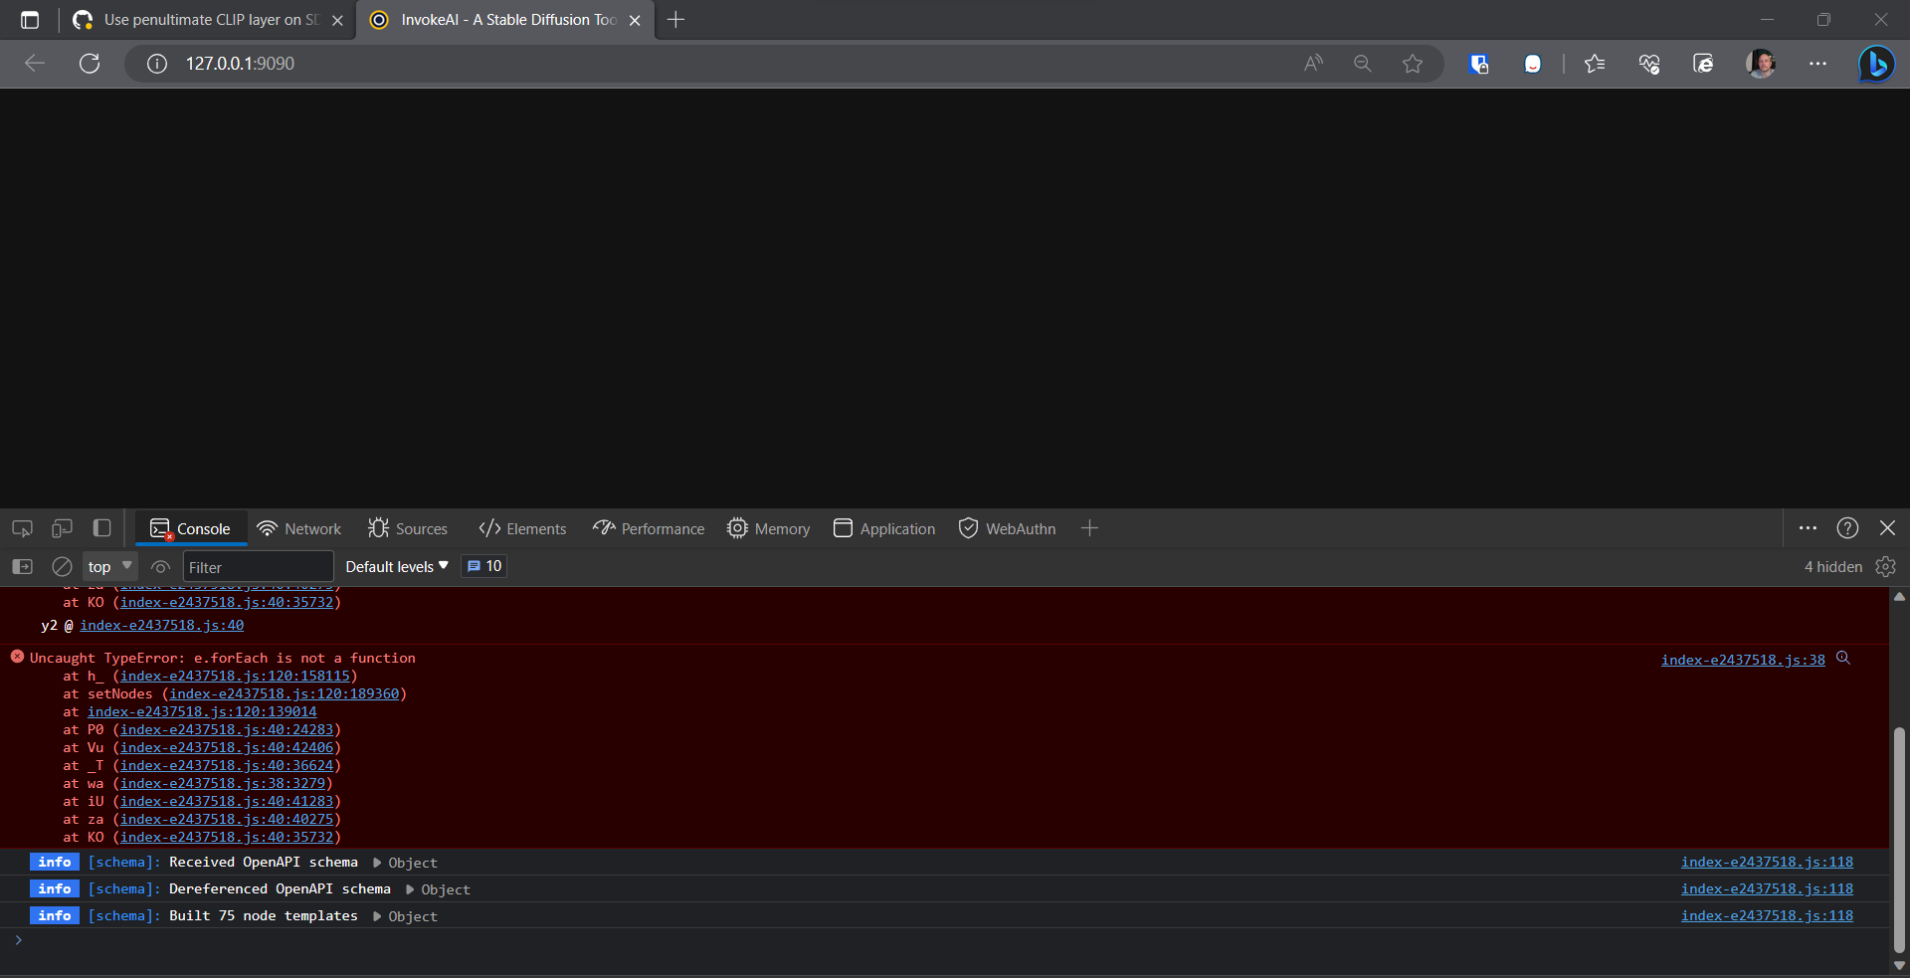This screenshot has height=978, width=1910.
Task: Add this page to favorites
Action: point(1414,63)
